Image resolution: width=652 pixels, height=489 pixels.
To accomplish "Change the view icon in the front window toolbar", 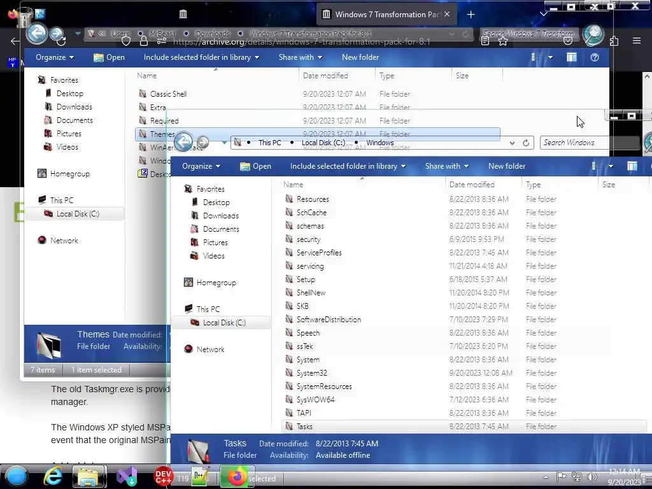I will click(x=594, y=166).
